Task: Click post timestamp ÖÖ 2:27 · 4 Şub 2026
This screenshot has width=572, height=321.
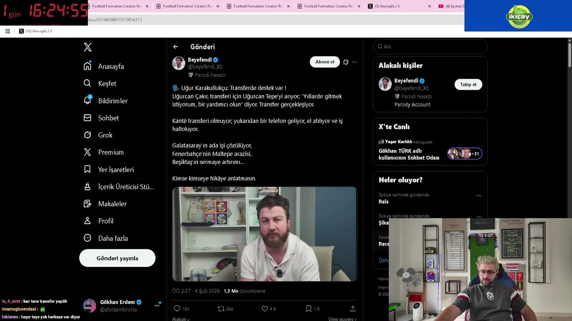Action: (x=196, y=291)
